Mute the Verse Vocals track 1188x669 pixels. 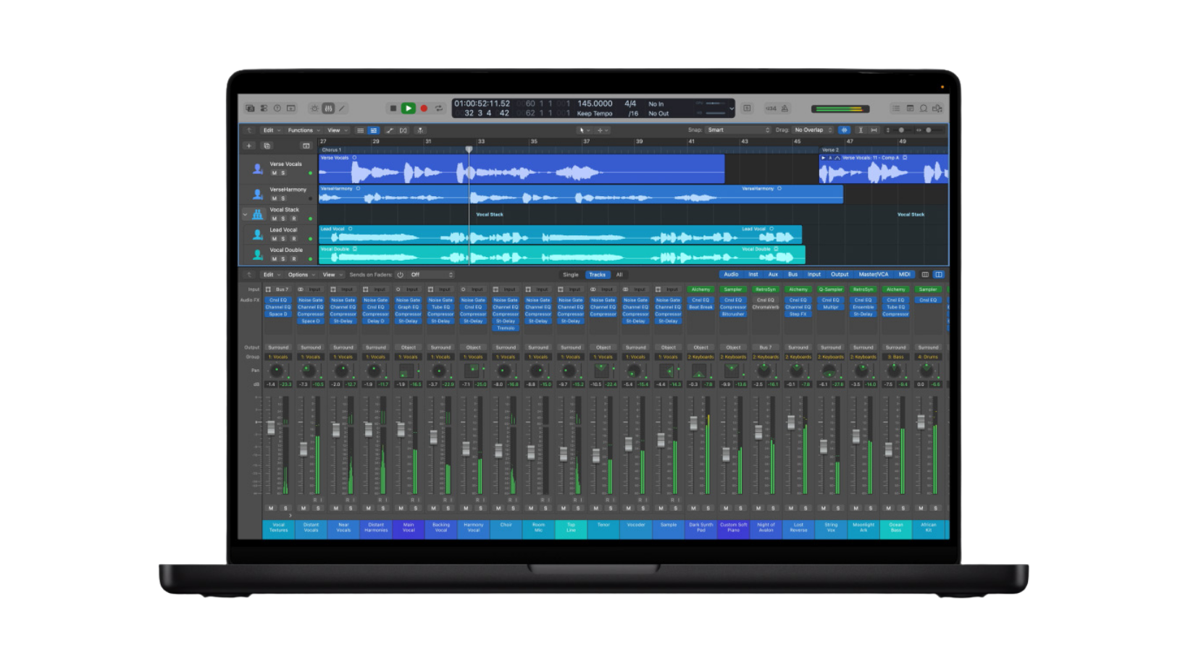[274, 172]
